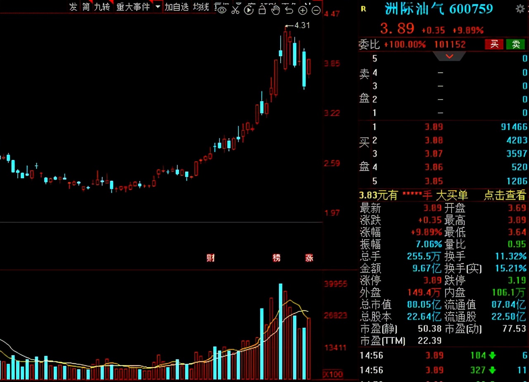Select the 发 menu item
529x382 pixels.
(x=73, y=7)
